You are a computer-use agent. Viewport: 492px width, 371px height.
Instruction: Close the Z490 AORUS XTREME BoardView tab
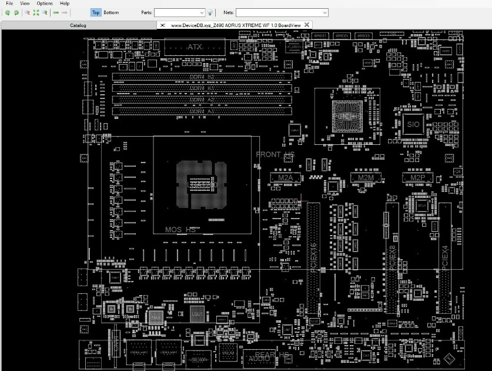(x=307, y=25)
